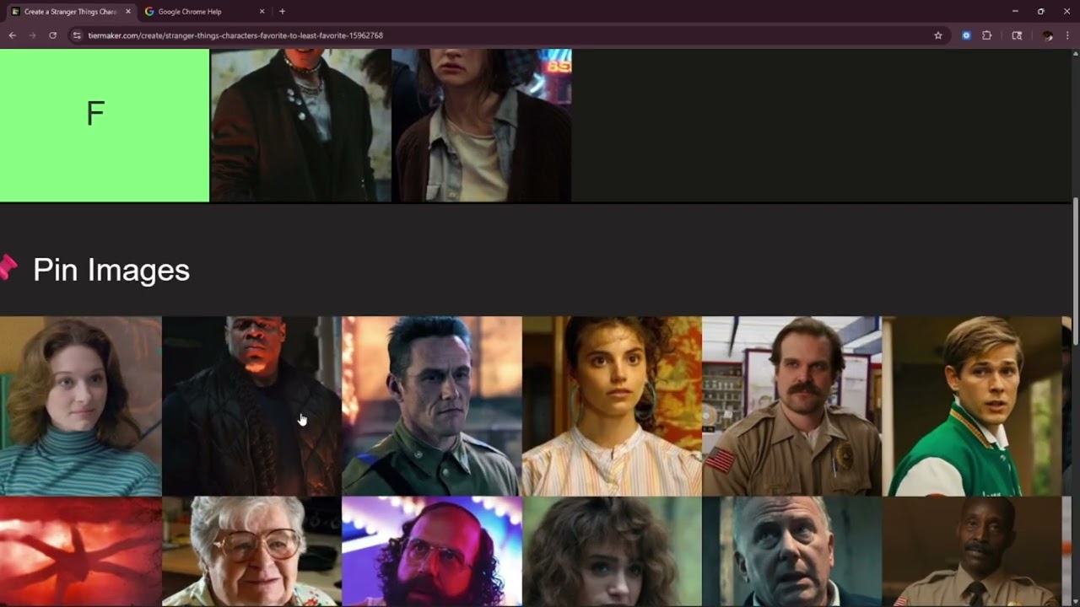Restore down the Chrome window

click(x=1040, y=12)
